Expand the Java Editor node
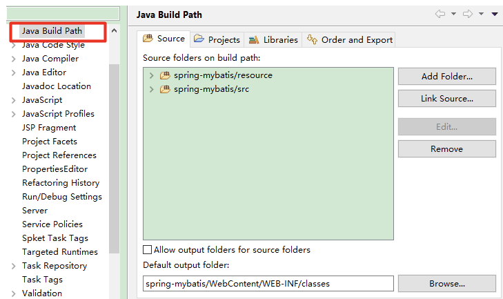The width and height of the screenshot is (503, 299). pos(14,73)
